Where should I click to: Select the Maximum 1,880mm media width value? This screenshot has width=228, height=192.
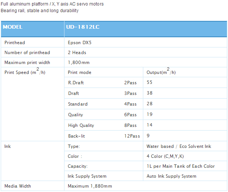90,186
